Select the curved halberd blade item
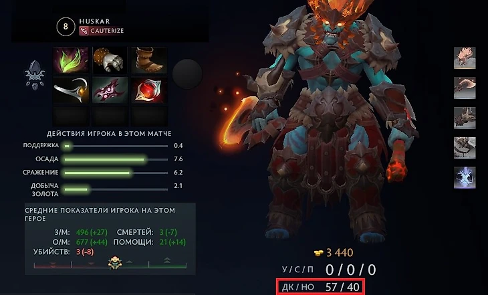This screenshot has width=488, height=295. pos(71,90)
